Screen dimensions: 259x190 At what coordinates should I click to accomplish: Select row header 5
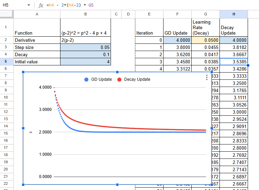click(7, 62)
